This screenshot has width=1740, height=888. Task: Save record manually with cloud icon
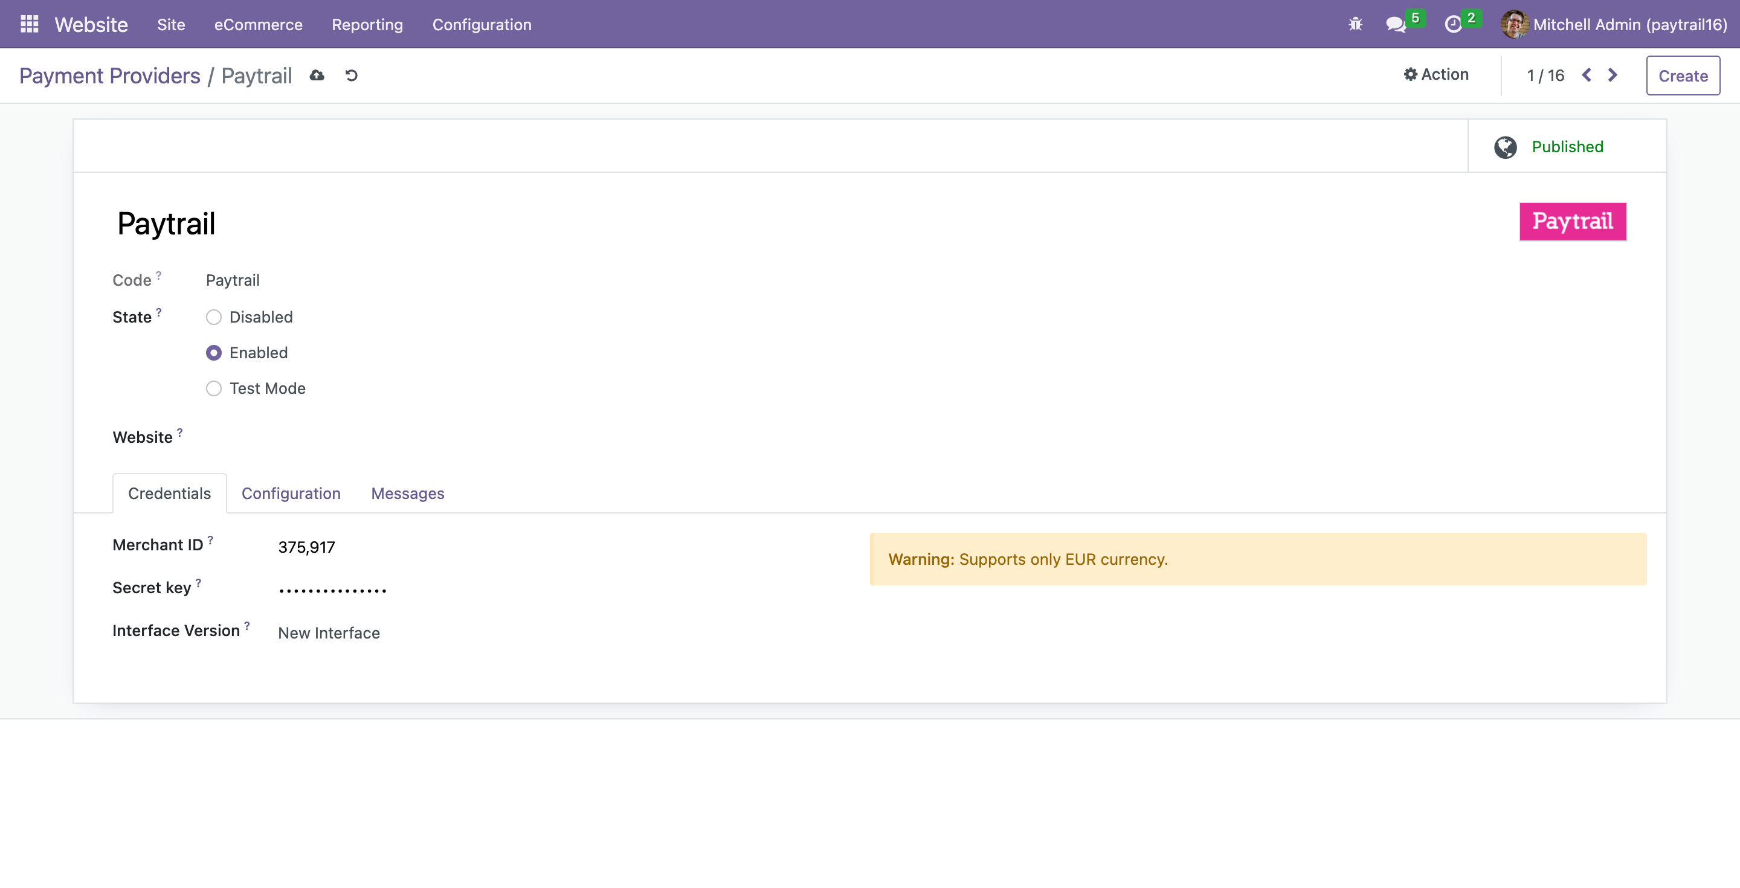(x=317, y=76)
